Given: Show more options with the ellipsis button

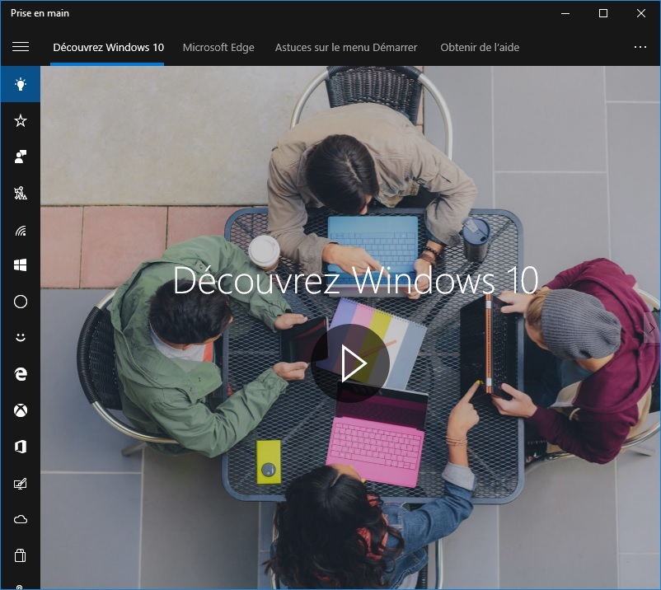Looking at the screenshot, I should click(x=640, y=47).
